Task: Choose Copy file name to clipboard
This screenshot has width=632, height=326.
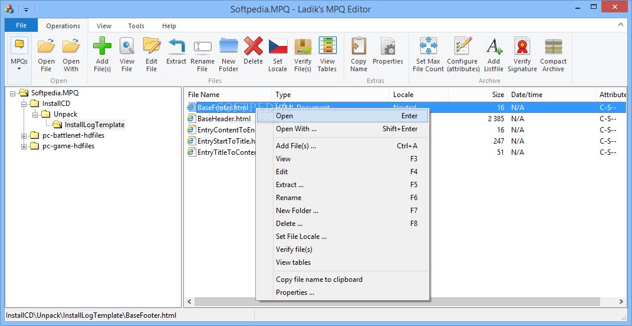Action: point(343,280)
